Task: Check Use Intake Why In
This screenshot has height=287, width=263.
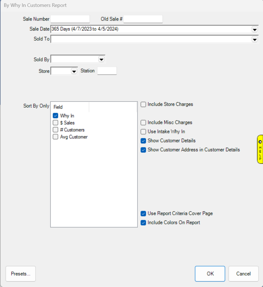Action: (x=143, y=132)
